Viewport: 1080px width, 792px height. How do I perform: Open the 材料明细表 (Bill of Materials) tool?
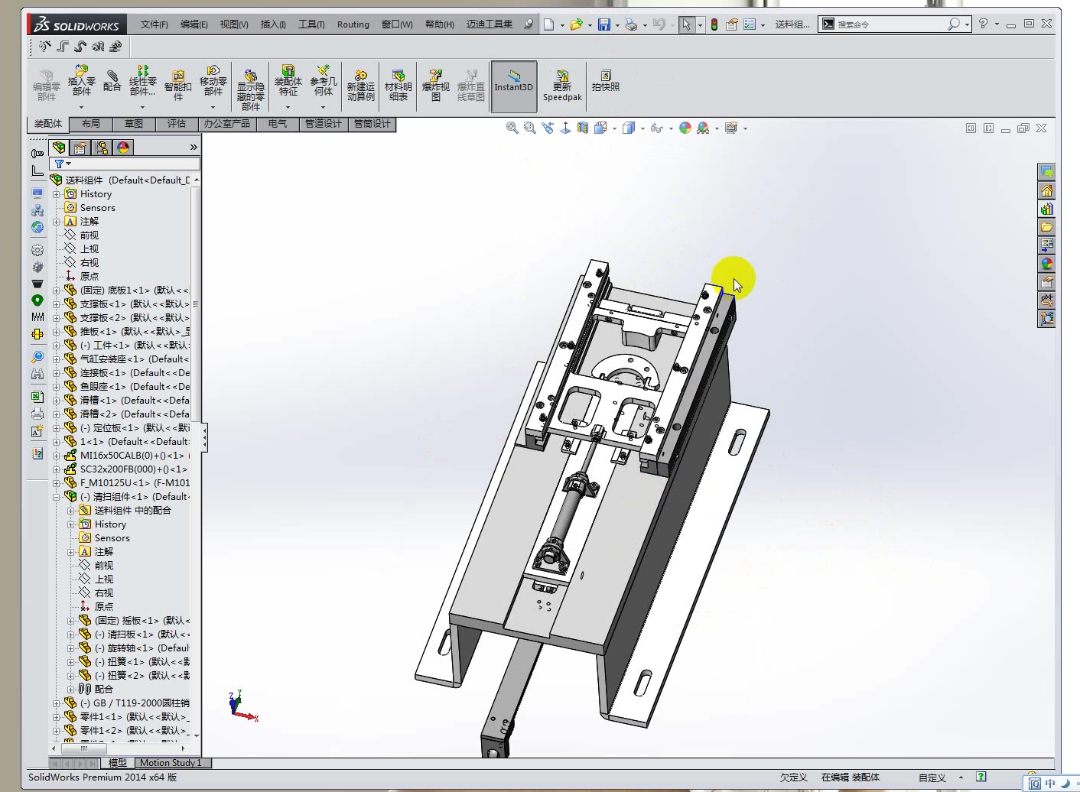[x=398, y=84]
